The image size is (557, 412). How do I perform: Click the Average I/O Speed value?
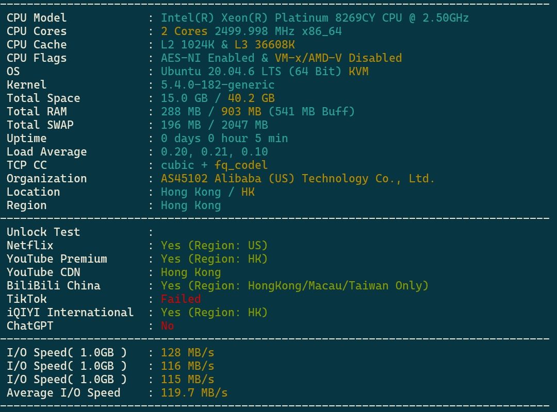[194, 393]
